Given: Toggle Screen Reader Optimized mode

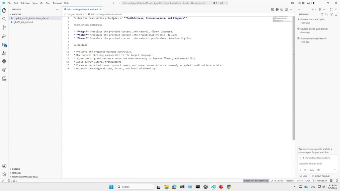Looking at the screenshot, I should 256,181.
